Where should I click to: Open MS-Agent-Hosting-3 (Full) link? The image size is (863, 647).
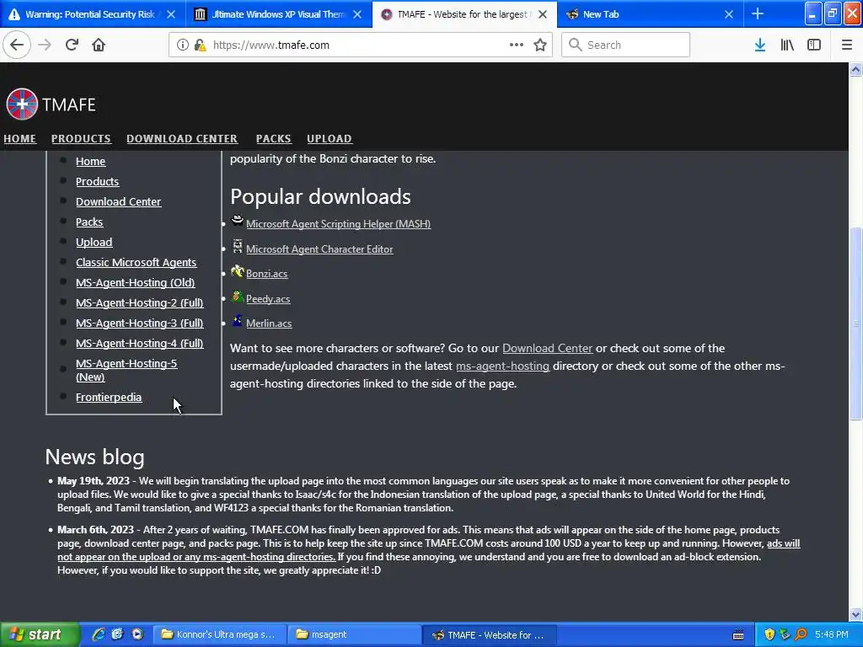click(x=140, y=323)
